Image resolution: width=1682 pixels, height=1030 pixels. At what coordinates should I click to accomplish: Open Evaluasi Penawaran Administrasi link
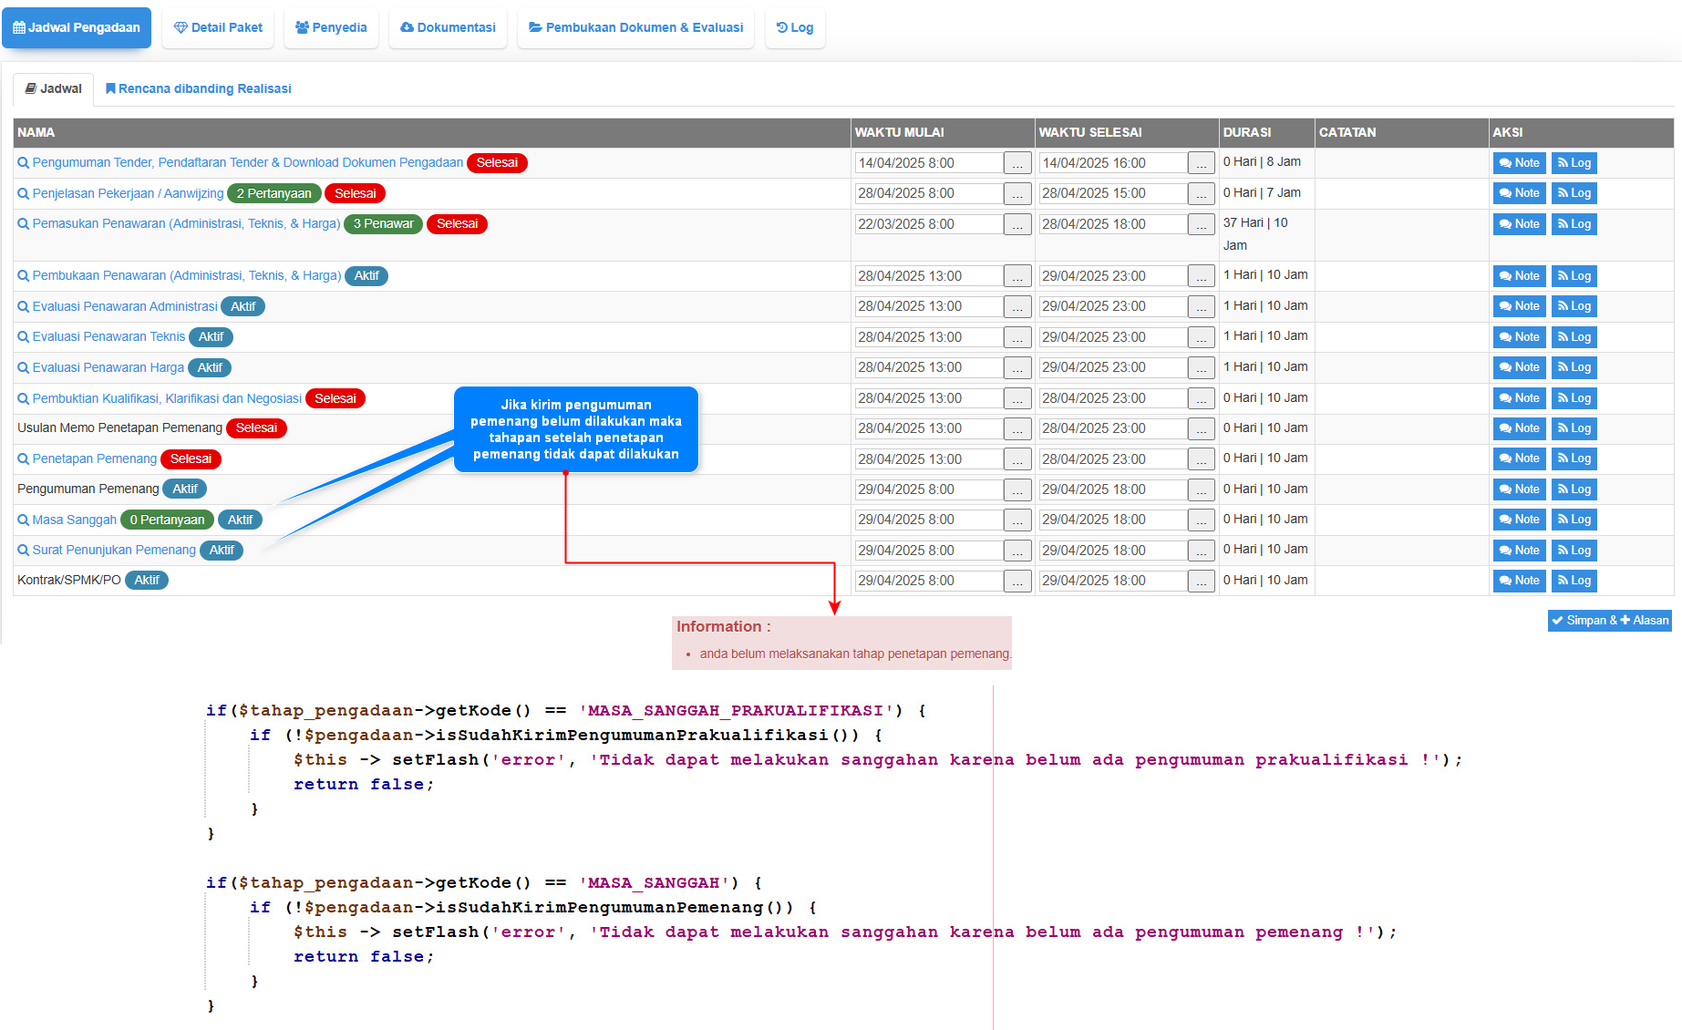click(125, 307)
